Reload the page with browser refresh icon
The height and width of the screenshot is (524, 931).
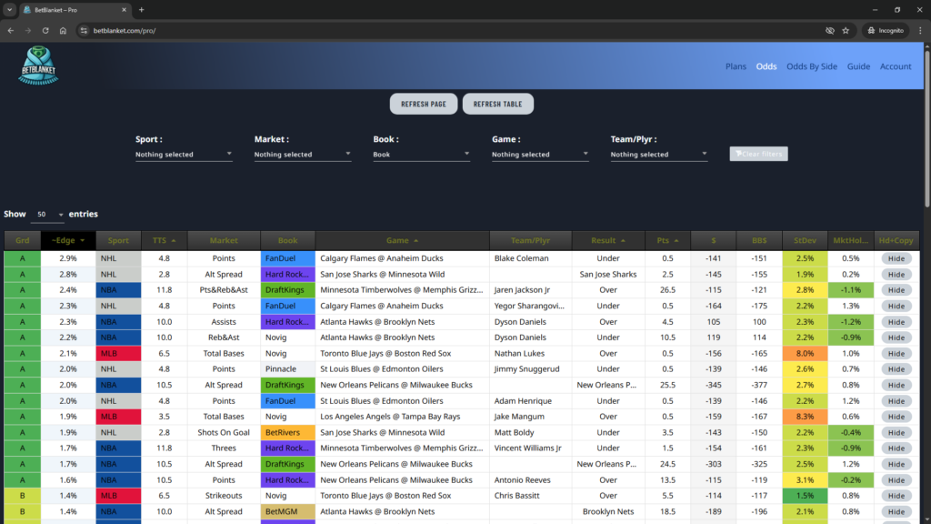click(45, 30)
